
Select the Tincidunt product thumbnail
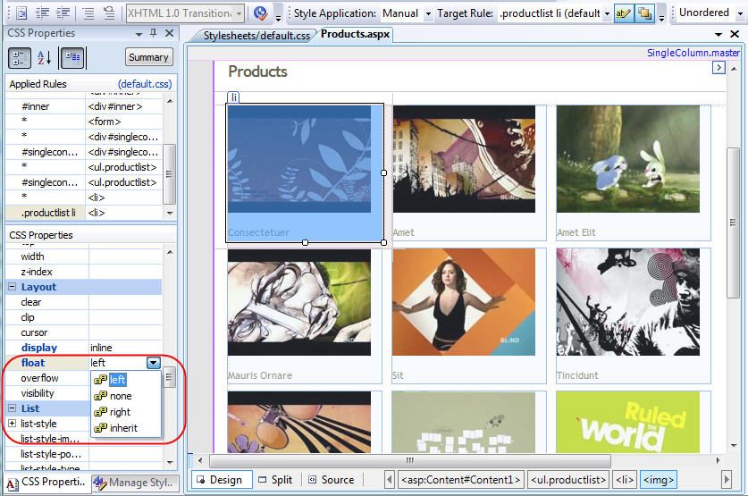pyautogui.click(x=627, y=302)
